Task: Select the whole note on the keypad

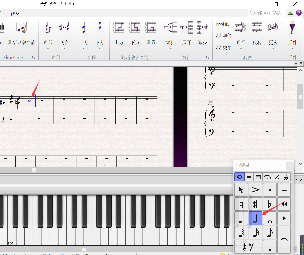Action: (x=270, y=219)
